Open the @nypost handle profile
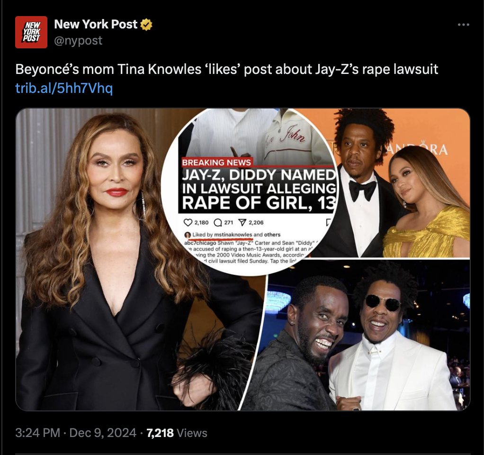Viewport: 484px width, 455px height. click(78, 40)
